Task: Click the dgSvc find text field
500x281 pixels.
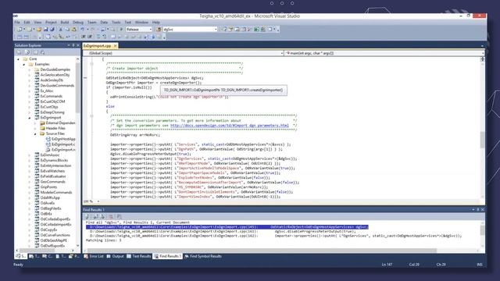Action: 188,30
